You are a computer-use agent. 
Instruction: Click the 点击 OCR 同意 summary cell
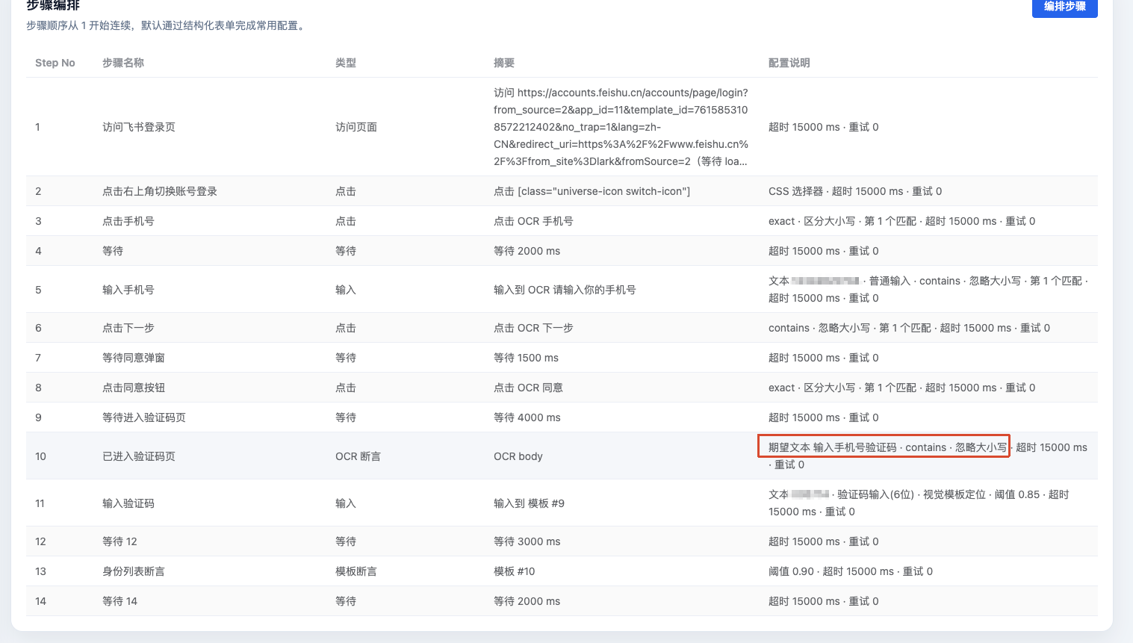[x=528, y=388]
